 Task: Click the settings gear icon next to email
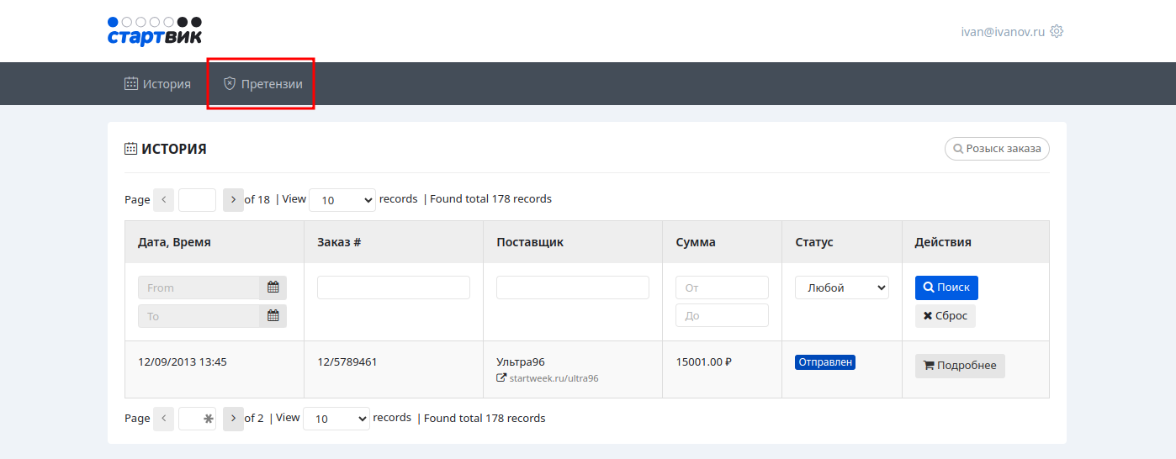pos(1057,32)
